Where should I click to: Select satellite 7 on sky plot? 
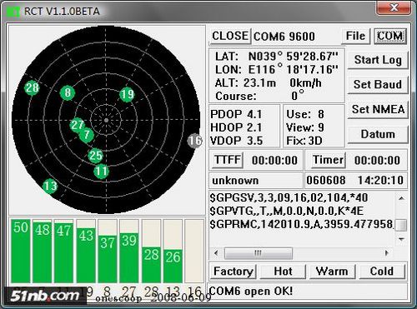coord(87,135)
